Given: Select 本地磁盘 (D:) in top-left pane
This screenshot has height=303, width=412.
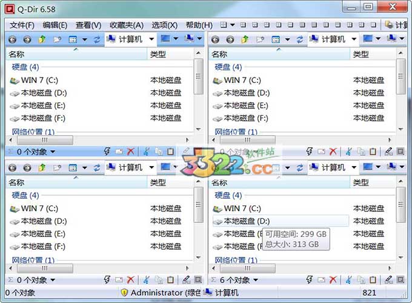Looking at the screenshot, I should point(38,93).
